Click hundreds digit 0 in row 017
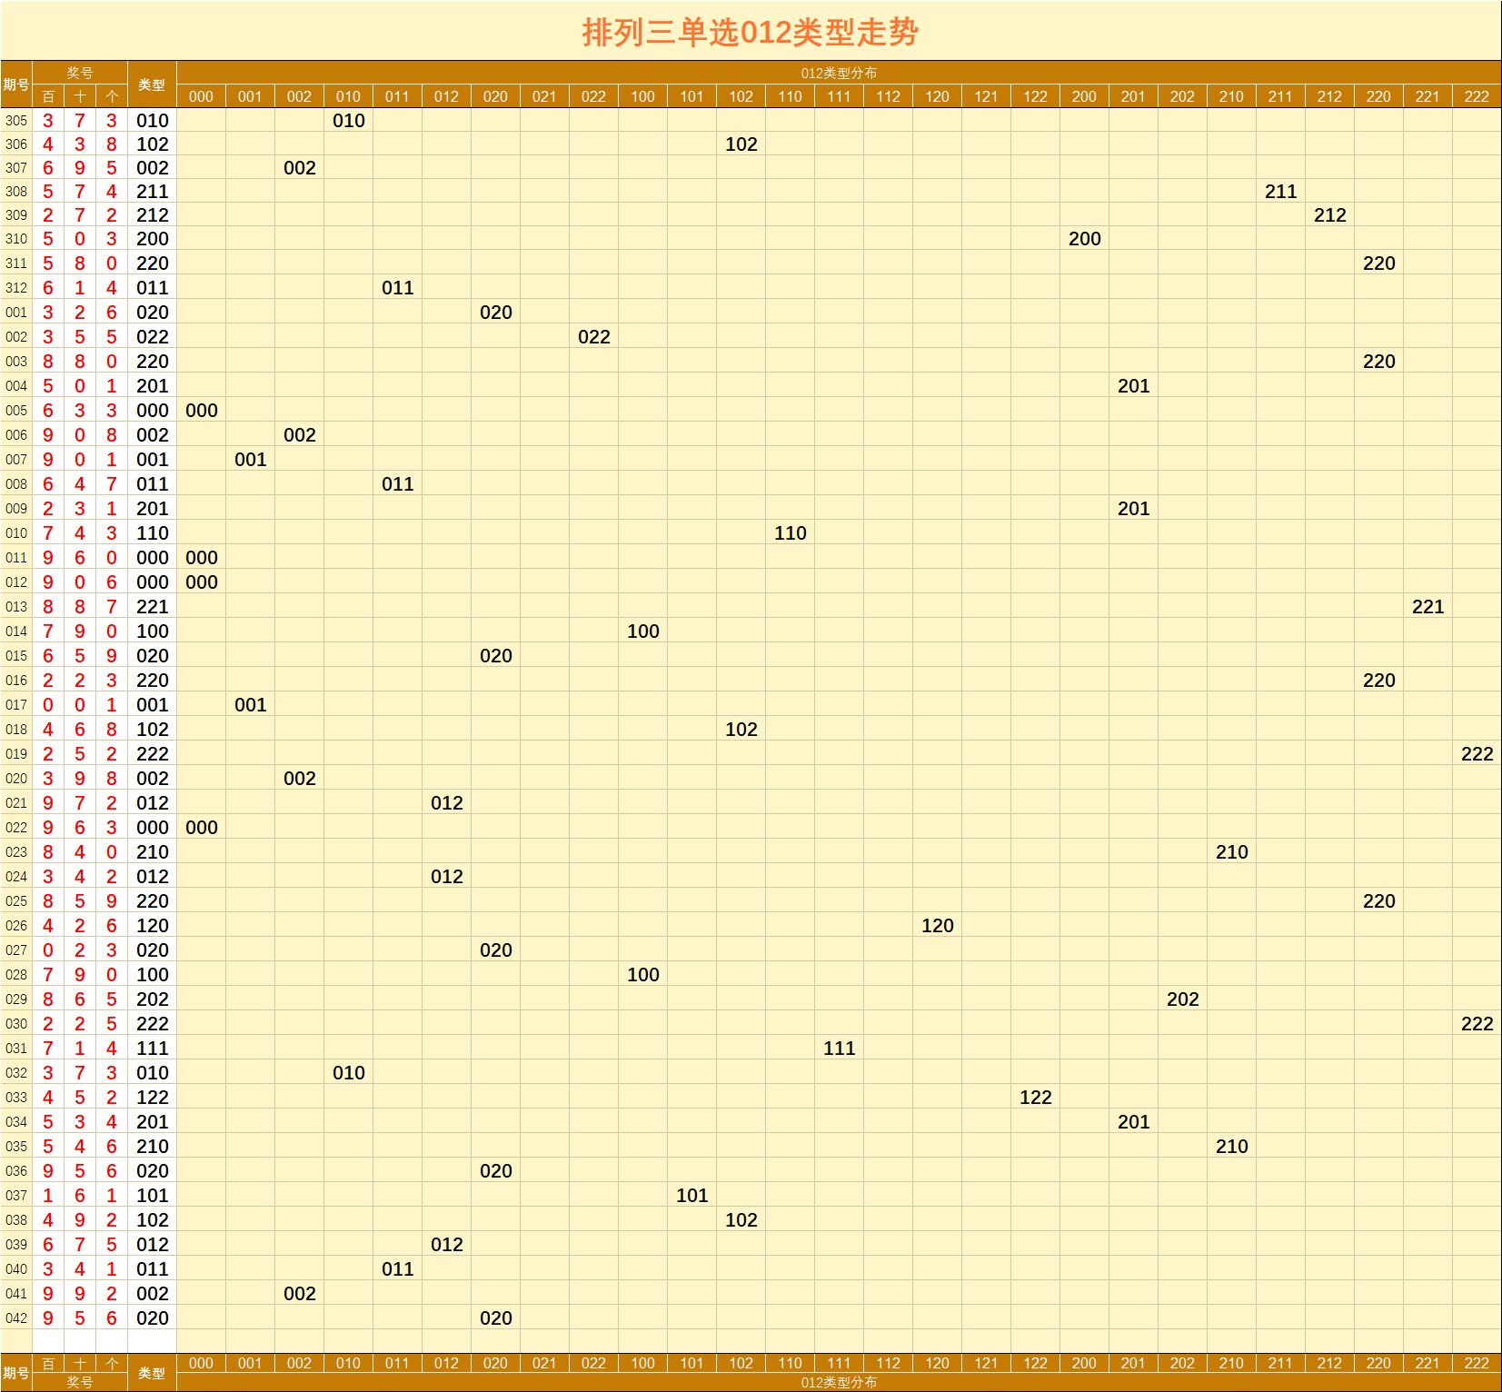 (x=48, y=704)
